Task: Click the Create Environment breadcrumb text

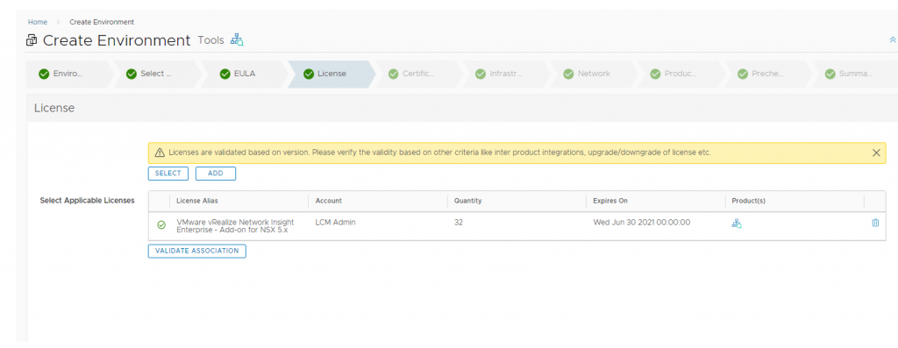Action: pyautogui.click(x=102, y=22)
